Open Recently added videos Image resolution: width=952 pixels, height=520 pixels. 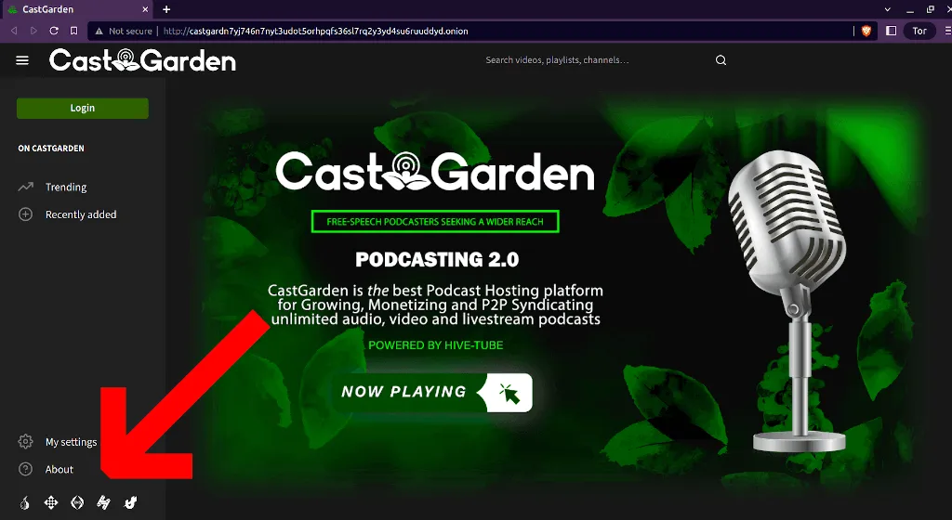pos(81,214)
